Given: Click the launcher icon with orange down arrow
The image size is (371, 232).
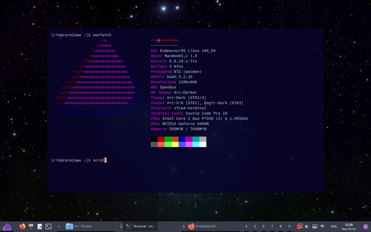Looking at the screenshot, I should [31, 226].
